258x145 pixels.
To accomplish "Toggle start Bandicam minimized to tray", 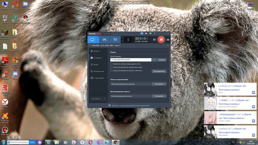I will [x=111, y=67].
